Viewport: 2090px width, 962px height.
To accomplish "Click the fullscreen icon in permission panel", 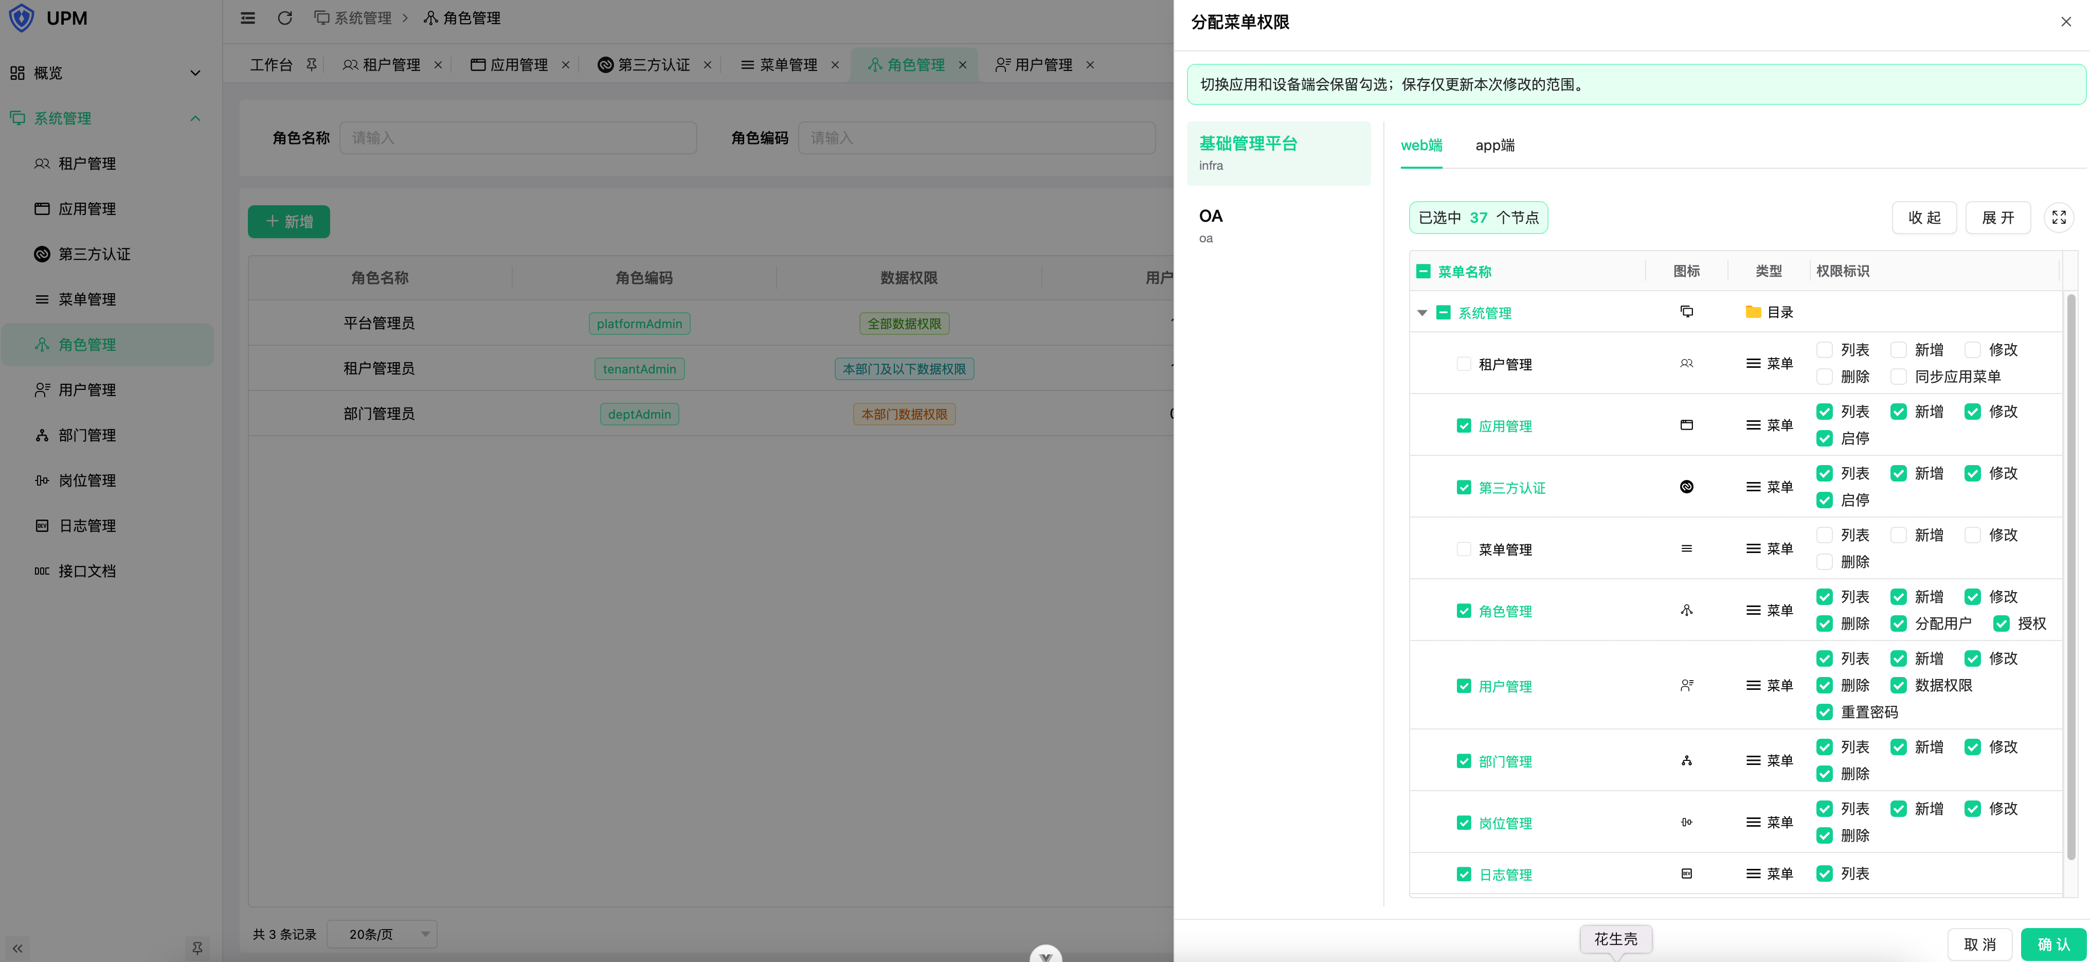I will click(2058, 218).
